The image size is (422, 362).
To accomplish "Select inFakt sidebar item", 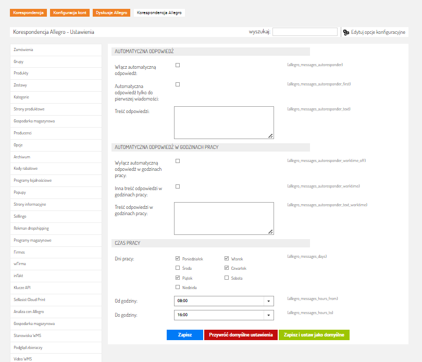I will [56, 276].
